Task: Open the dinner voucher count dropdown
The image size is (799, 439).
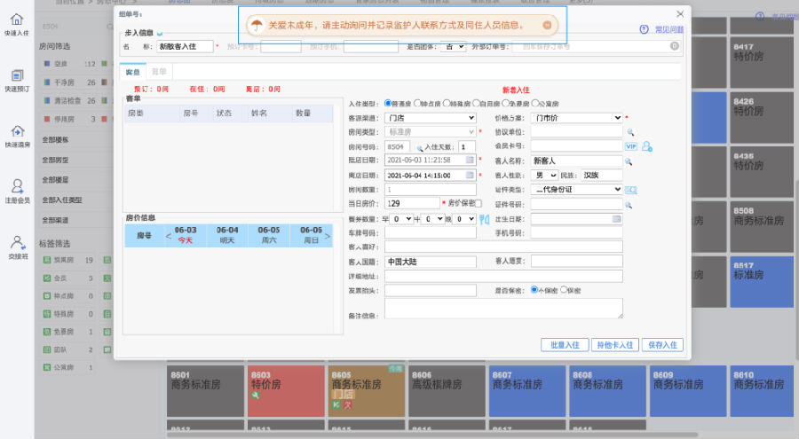Action: 464,219
